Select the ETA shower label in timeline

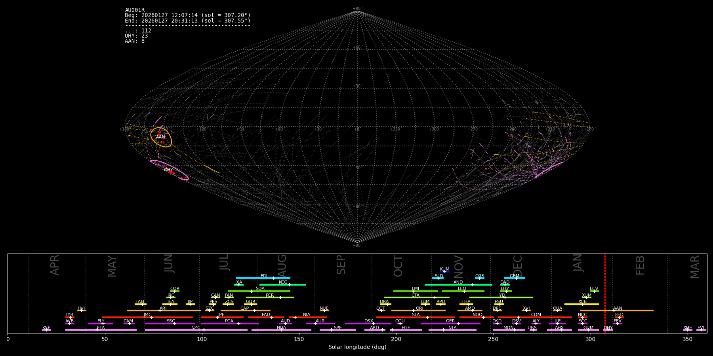101,328
